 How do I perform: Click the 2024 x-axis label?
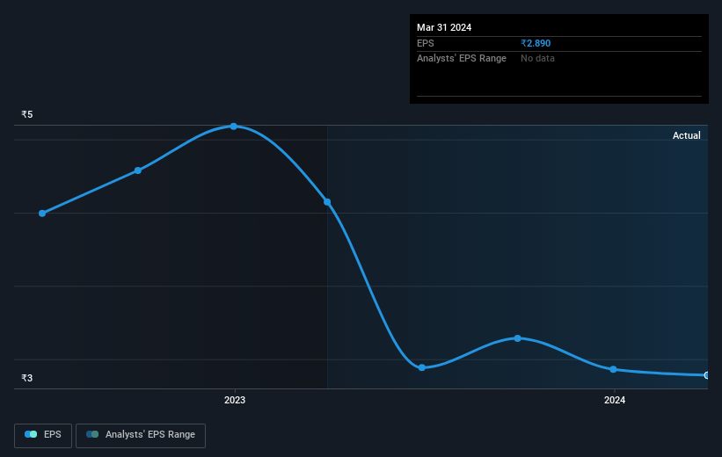point(614,400)
